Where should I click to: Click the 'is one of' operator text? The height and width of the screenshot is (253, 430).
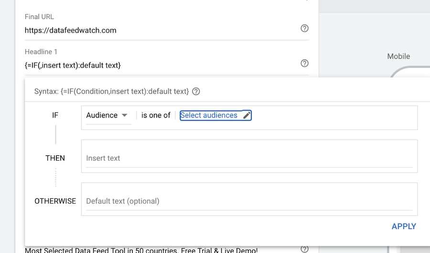(x=156, y=115)
